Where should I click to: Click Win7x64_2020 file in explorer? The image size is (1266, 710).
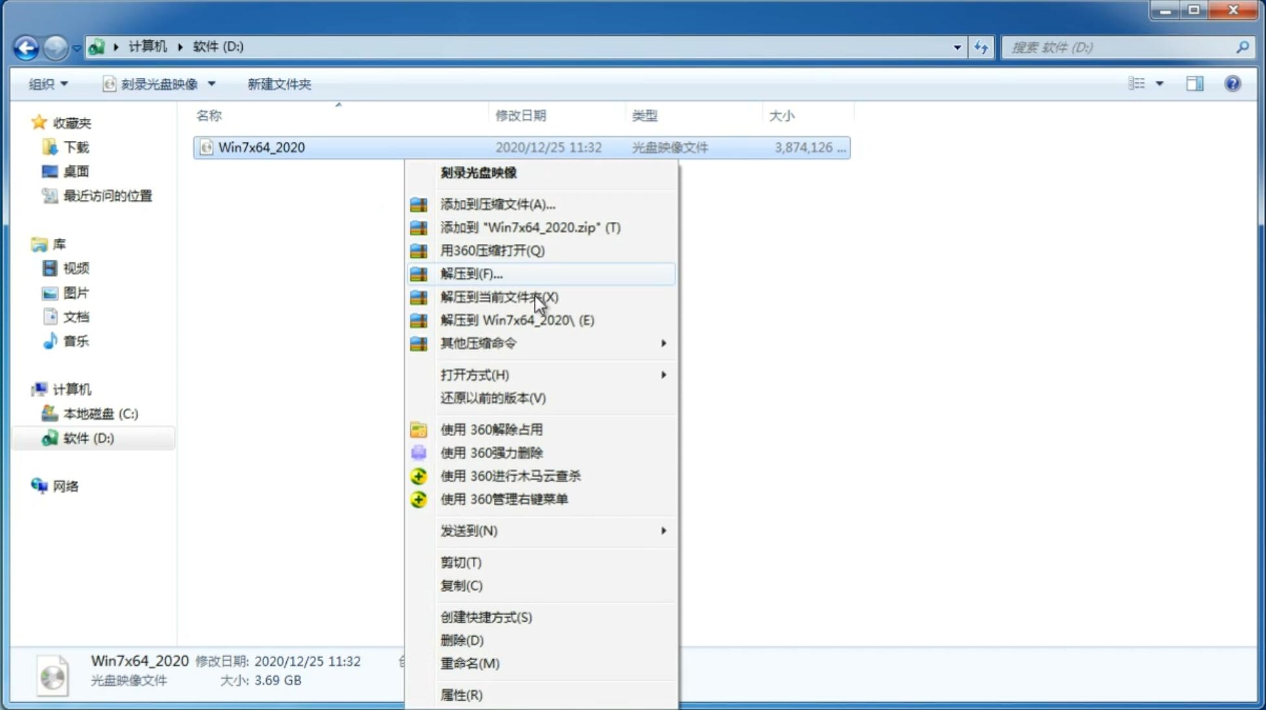[261, 147]
